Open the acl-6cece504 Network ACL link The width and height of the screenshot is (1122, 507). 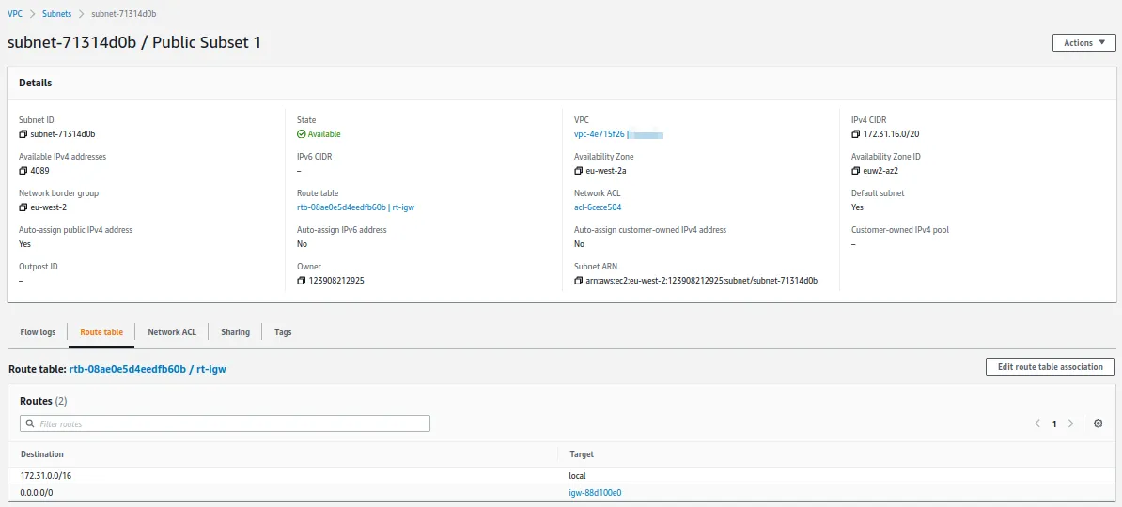(x=598, y=207)
